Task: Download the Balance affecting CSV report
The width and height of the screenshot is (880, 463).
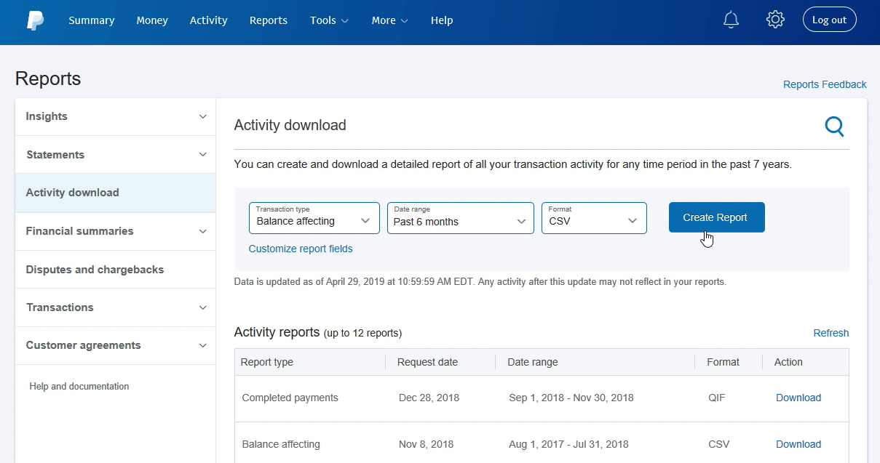Action: pyautogui.click(x=798, y=444)
